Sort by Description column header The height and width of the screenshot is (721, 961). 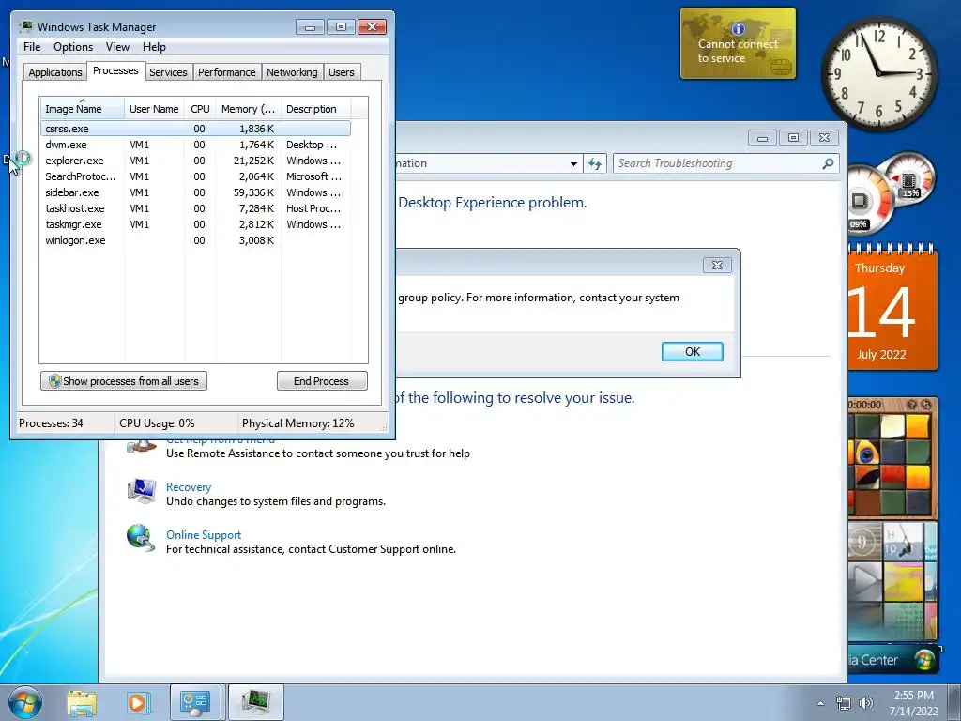coord(315,109)
